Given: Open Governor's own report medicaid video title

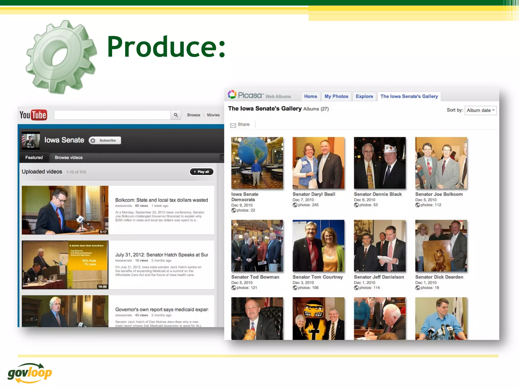Looking at the screenshot, I should coord(161,309).
